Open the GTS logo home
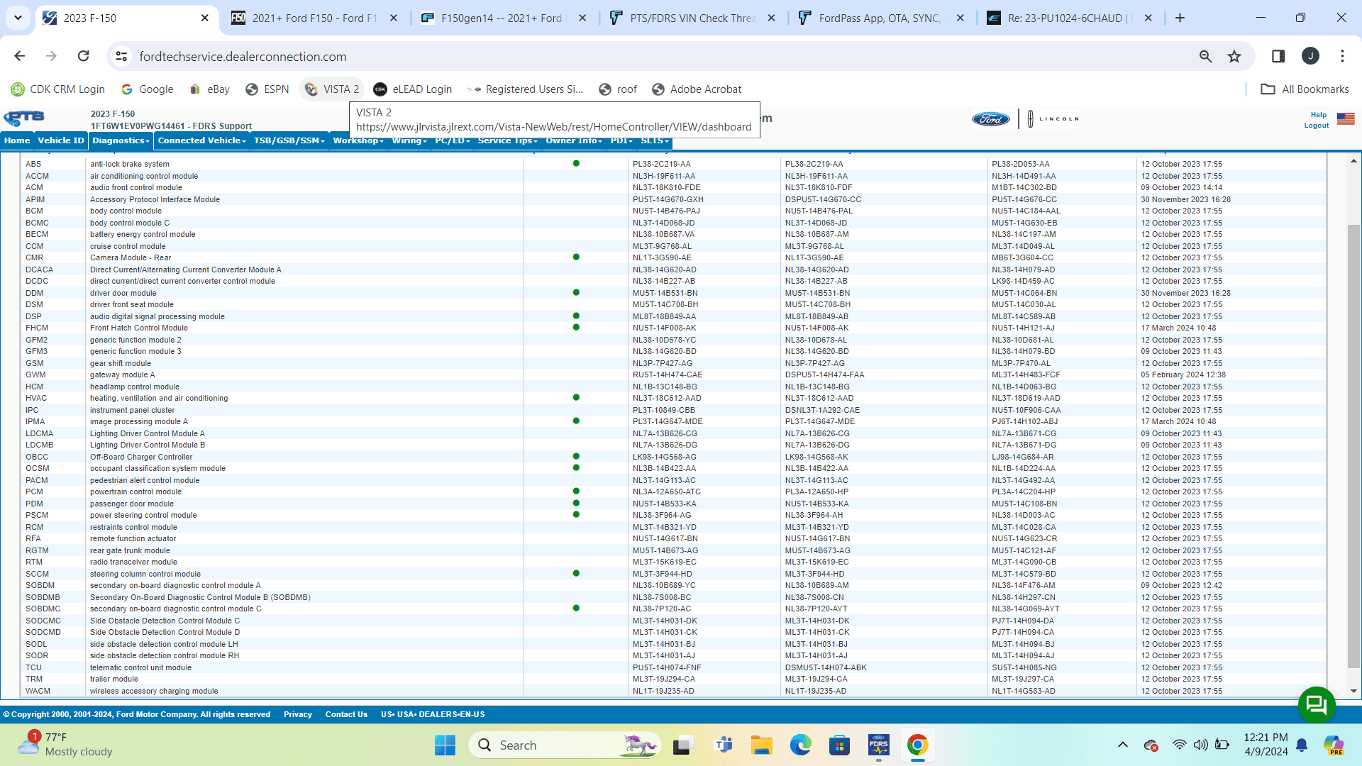Viewport: 1362px width, 766px height. [x=24, y=118]
